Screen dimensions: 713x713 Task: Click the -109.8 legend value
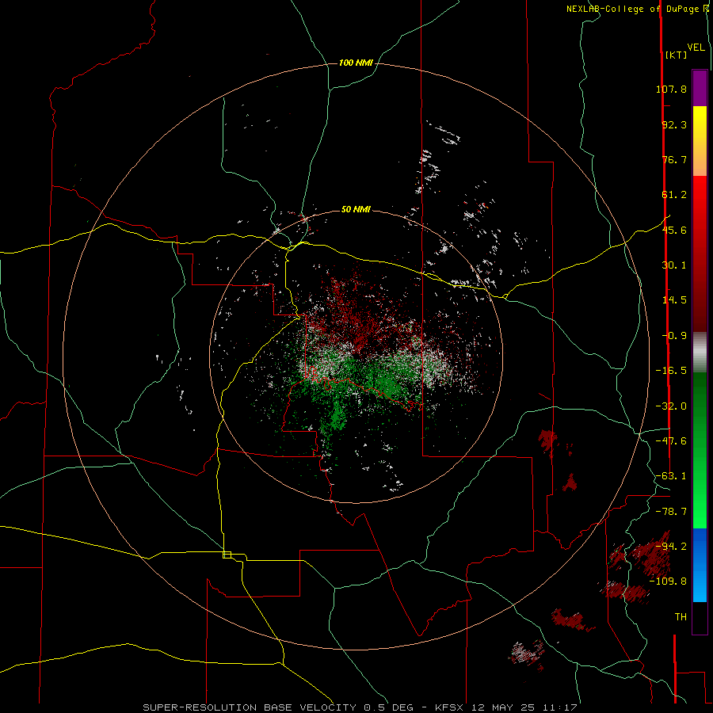point(669,581)
